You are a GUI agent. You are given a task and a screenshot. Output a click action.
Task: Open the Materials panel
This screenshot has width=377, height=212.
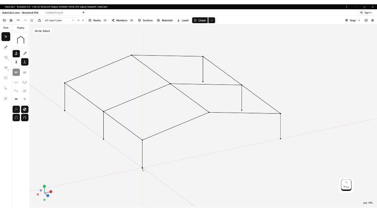(x=165, y=20)
